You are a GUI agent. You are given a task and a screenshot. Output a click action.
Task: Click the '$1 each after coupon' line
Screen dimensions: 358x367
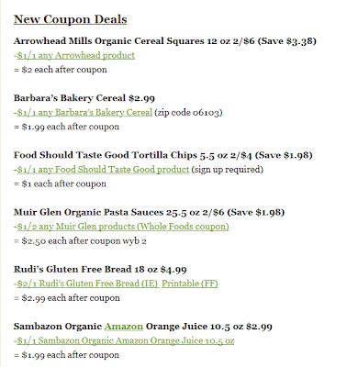60,183
